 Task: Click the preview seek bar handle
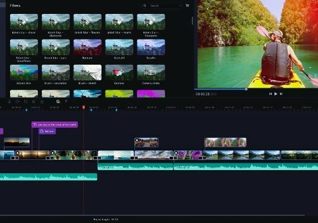[x=246, y=89]
